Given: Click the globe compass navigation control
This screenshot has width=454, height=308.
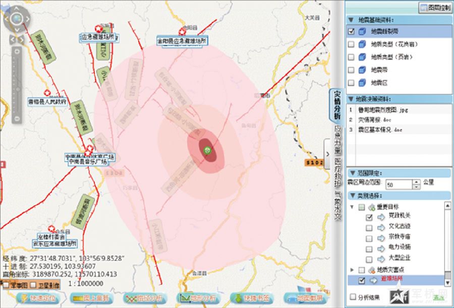Looking at the screenshot, I should click(16, 19).
